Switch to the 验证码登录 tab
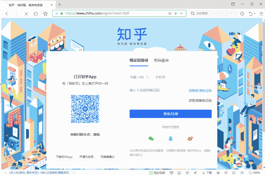This screenshot has width=265, height=175. click(x=139, y=61)
